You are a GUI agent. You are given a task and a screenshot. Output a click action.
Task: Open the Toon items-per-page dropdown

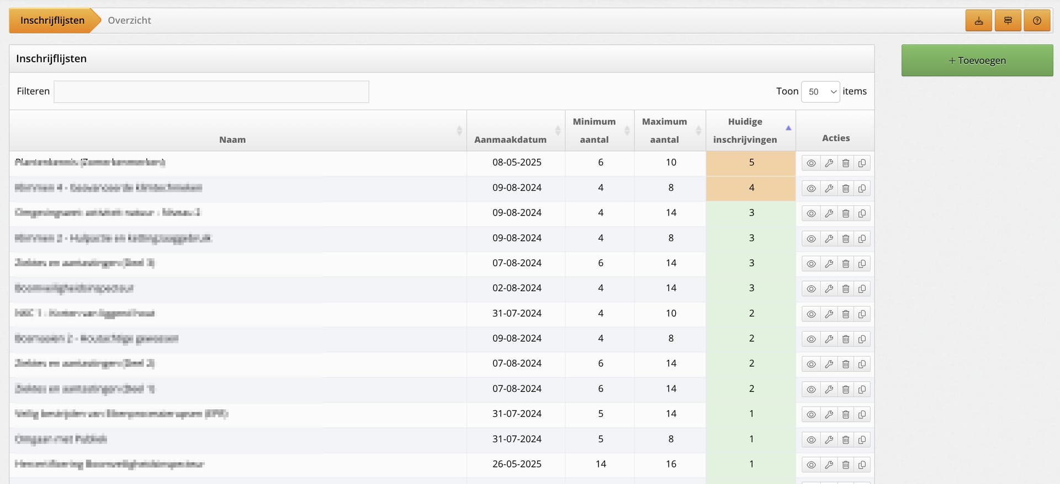pyautogui.click(x=820, y=92)
